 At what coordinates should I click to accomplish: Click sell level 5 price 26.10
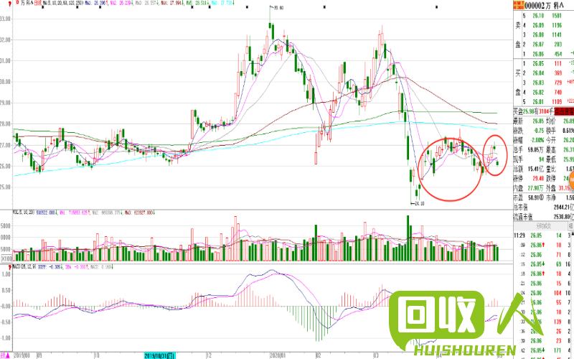pyautogui.click(x=538, y=16)
